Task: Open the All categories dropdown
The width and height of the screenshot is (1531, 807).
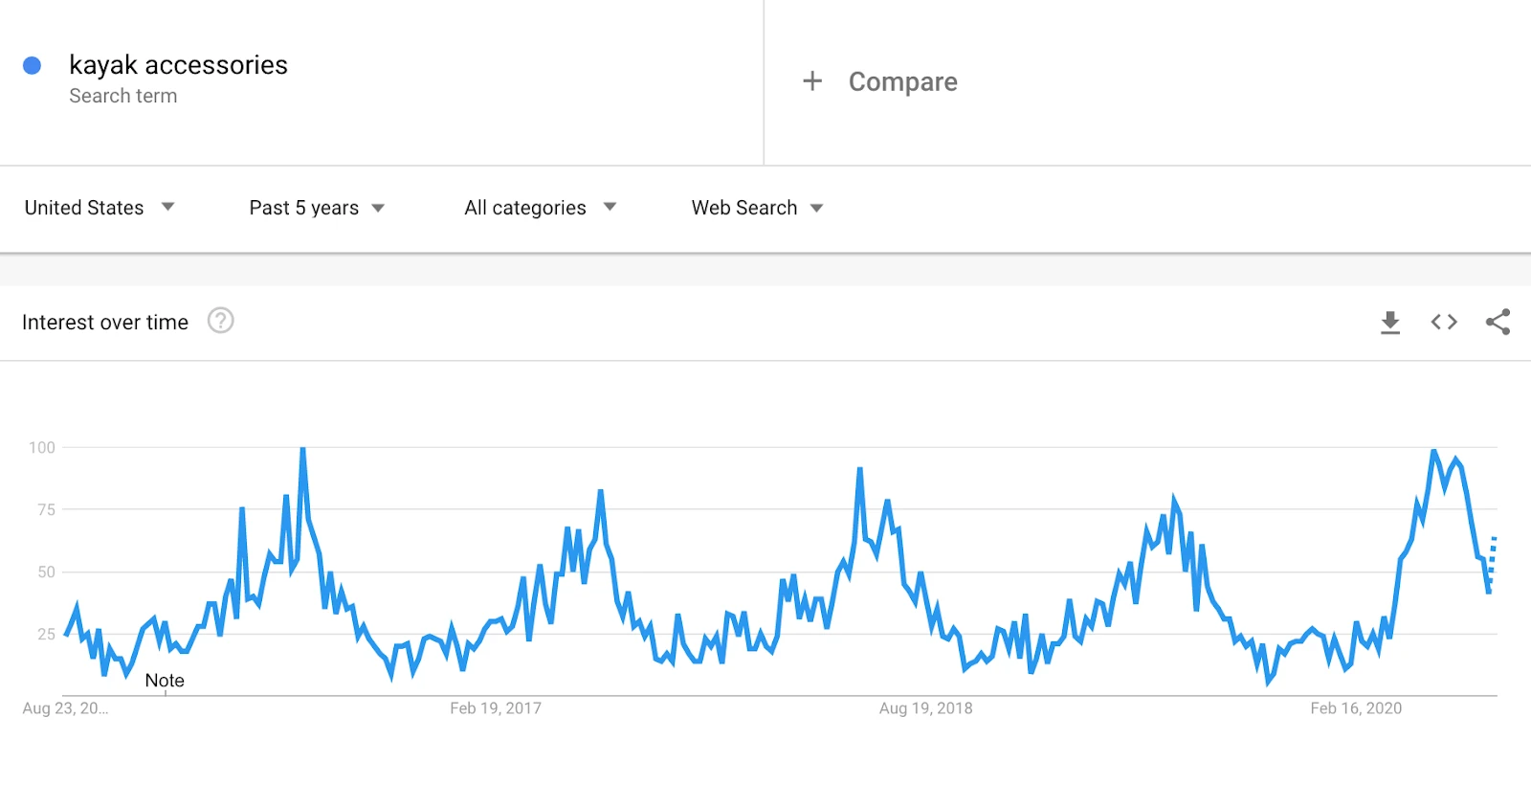Action: [x=541, y=208]
